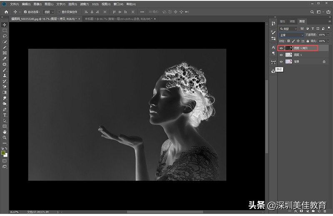Viewport: 333px width, 216px height.
Task: Open the Character panel icon
Action: (273, 47)
